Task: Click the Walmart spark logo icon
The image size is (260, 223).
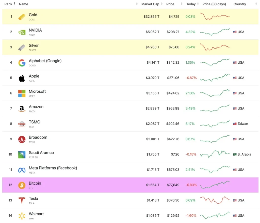Action: 22,216
